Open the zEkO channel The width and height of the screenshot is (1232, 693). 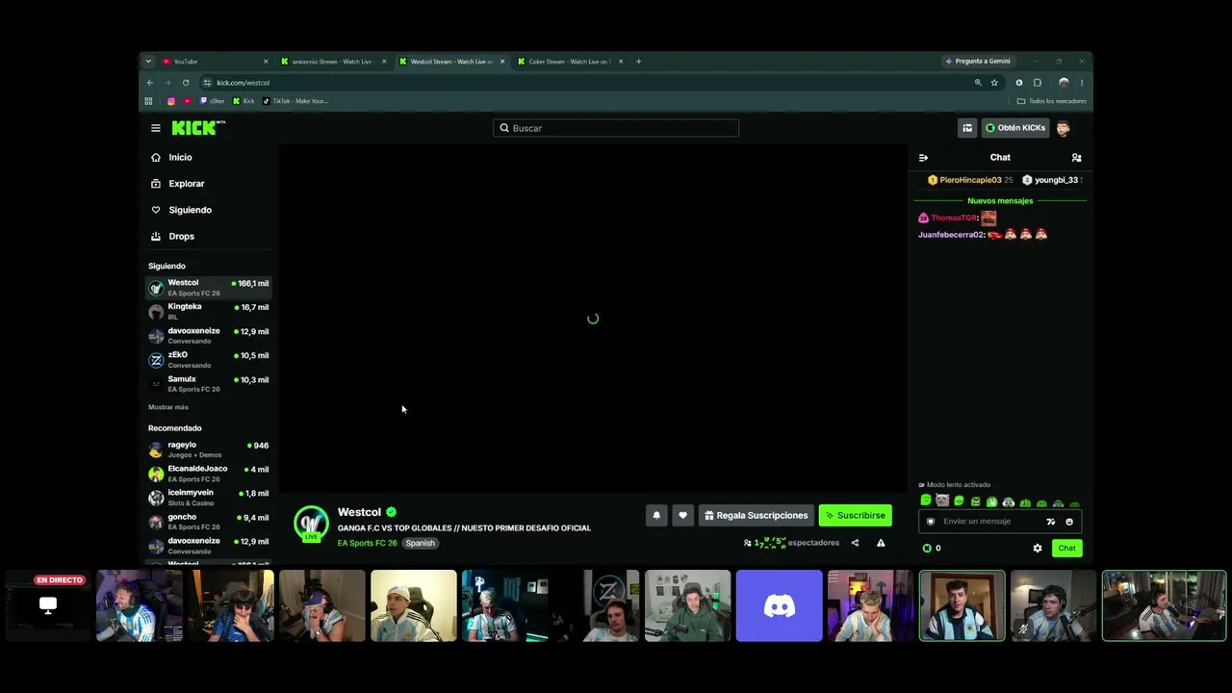pyautogui.click(x=209, y=359)
